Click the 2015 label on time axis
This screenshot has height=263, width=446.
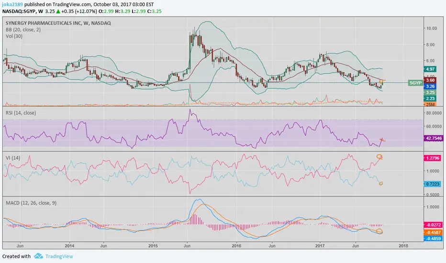[x=153, y=246]
